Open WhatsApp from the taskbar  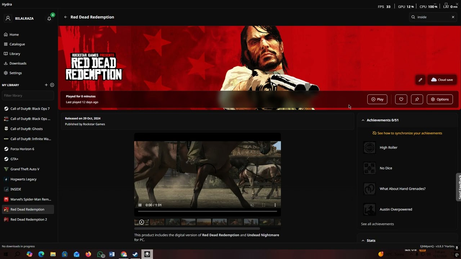[x=100, y=254]
